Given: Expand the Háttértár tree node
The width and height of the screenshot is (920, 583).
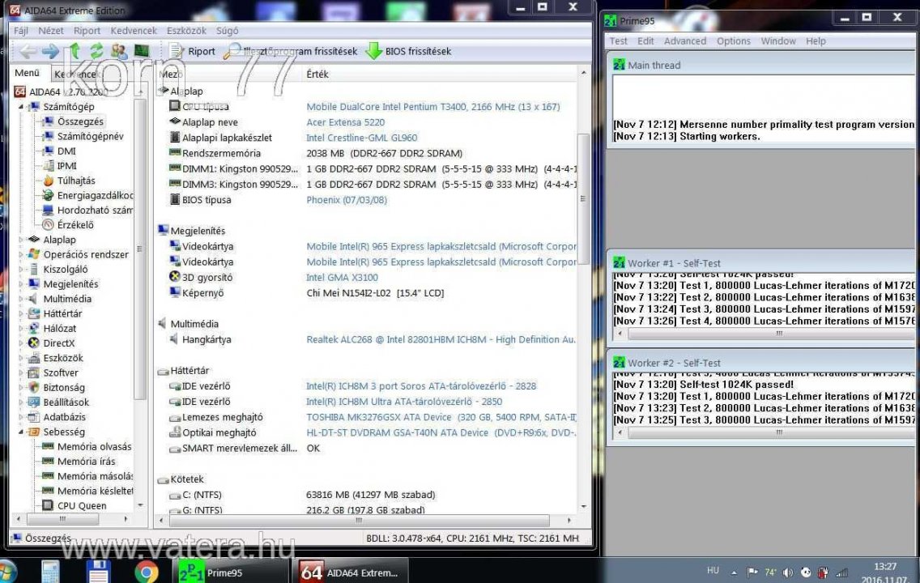Looking at the screenshot, I should [21, 314].
